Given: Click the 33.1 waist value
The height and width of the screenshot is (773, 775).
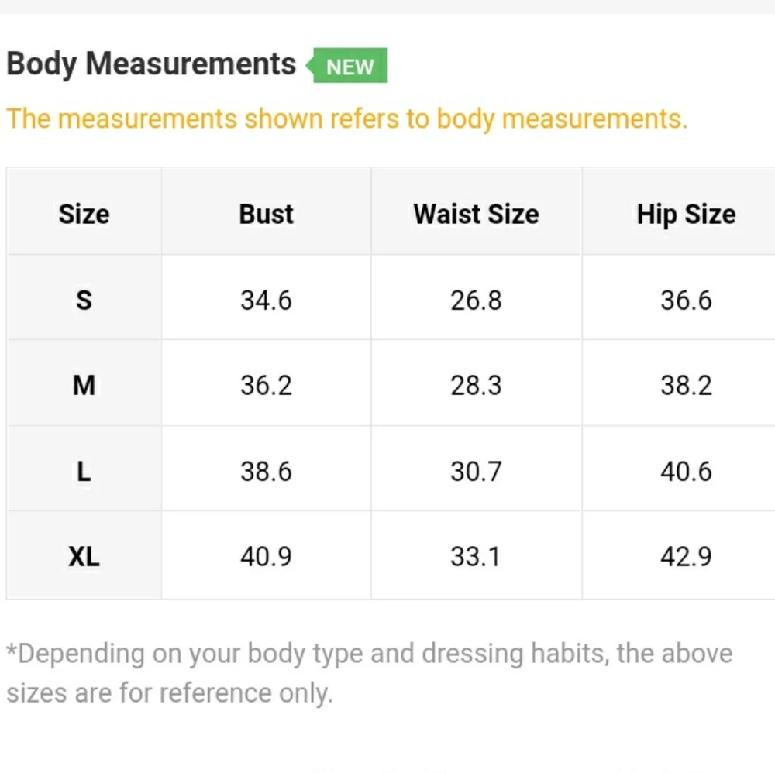Looking at the screenshot, I should tap(476, 557).
